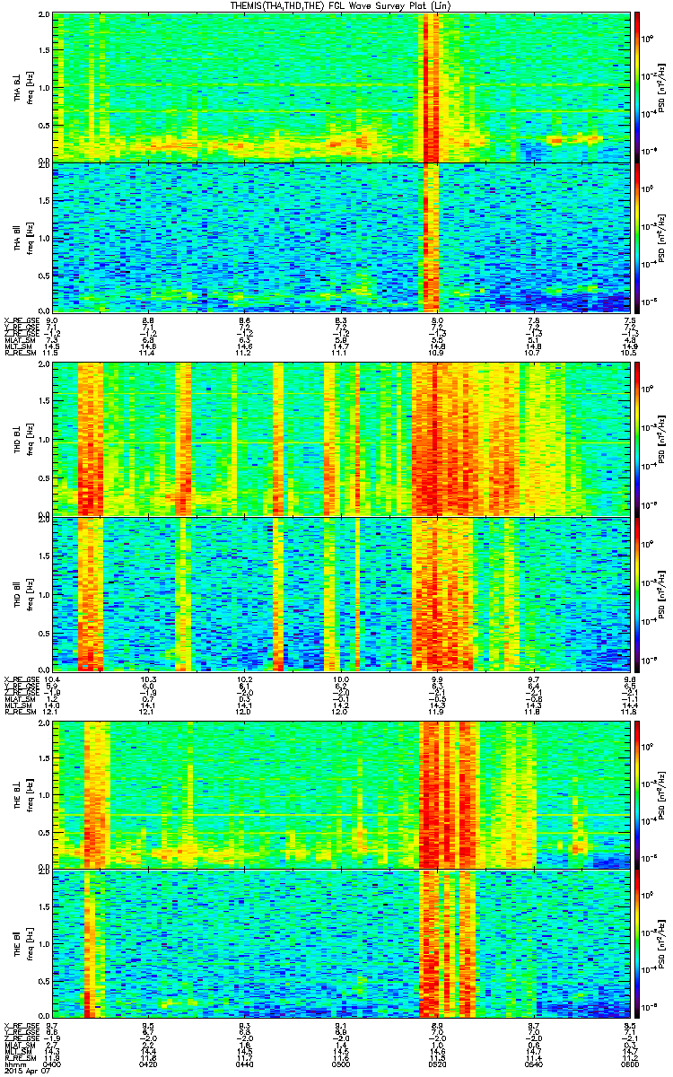Click the 'hhmm' time axis label
The height and width of the screenshot is (1077, 673).
[14, 1065]
